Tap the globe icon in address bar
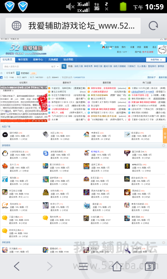The image size is (167, 279). pyautogui.click(x=16, y=26)
